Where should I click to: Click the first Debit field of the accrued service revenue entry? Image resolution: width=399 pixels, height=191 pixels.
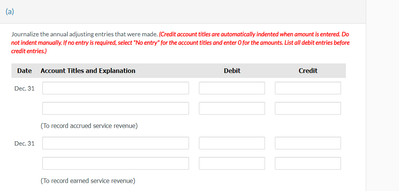pyautogui.click(x=232, y=88)
